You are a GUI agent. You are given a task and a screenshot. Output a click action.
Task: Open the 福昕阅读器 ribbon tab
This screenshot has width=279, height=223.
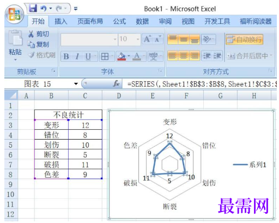[256, 21]
